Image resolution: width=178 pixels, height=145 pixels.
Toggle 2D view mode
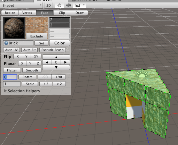pos(48,5)
